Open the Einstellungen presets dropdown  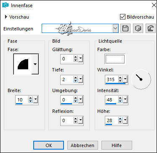pos(116,28)
